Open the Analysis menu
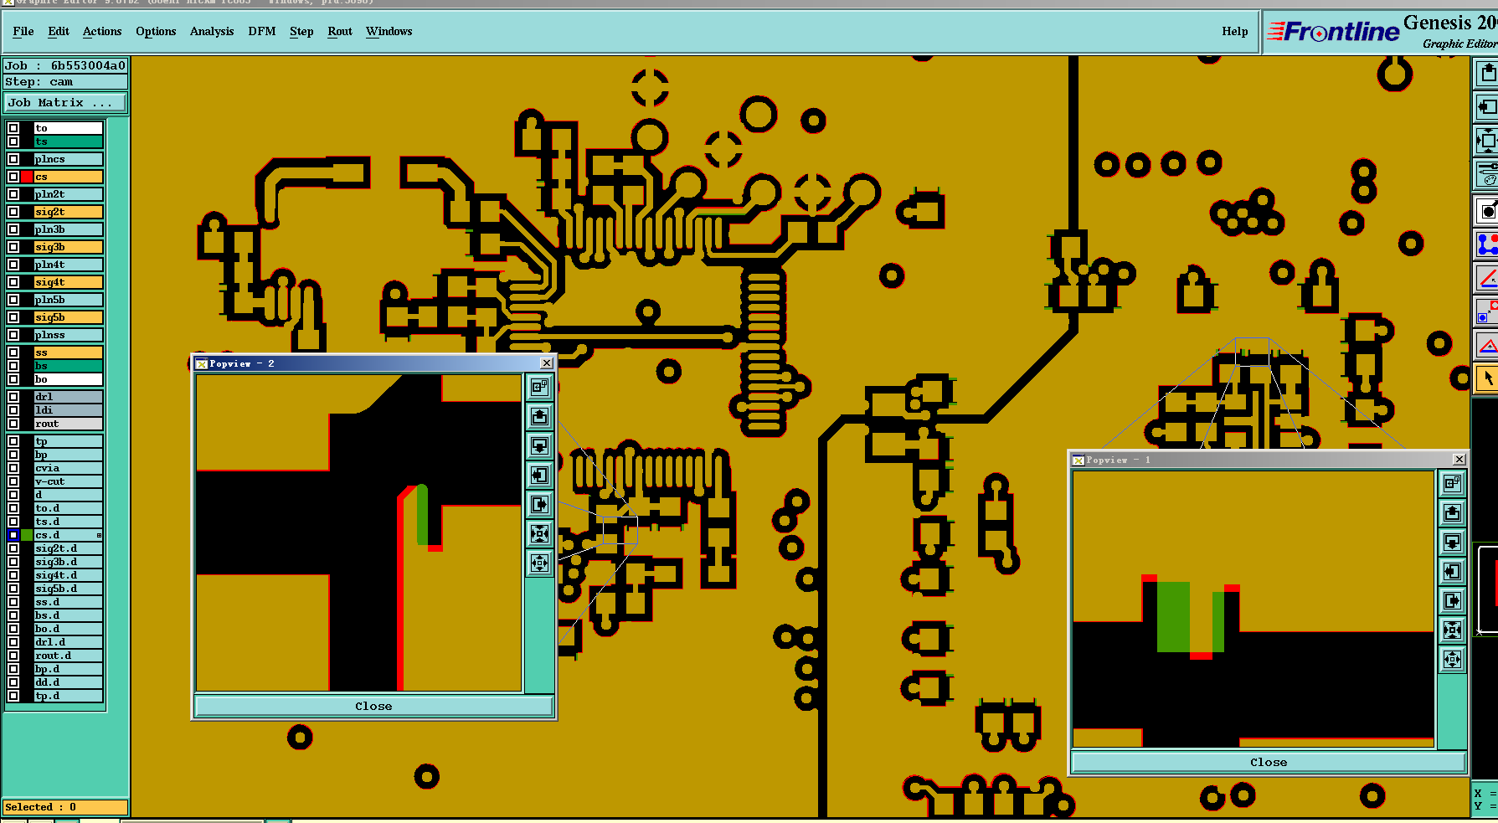Screen dimensions: 1498x823 tap(212, 32)
